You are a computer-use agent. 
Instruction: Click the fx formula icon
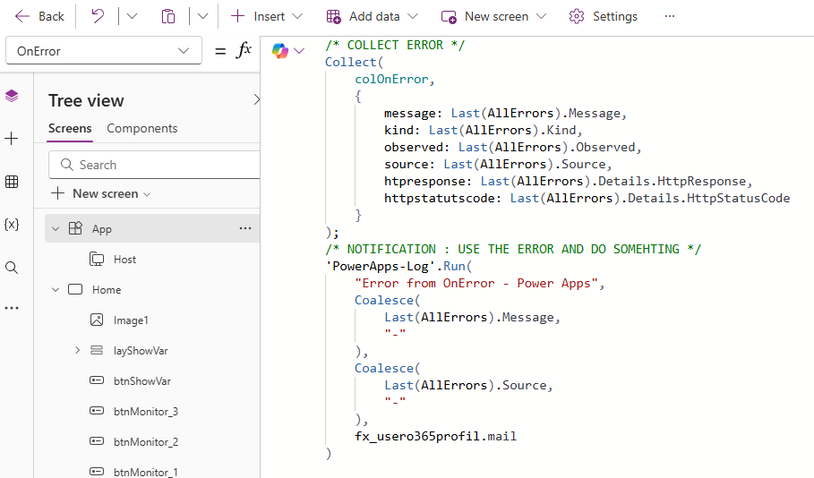click(244, 50)
